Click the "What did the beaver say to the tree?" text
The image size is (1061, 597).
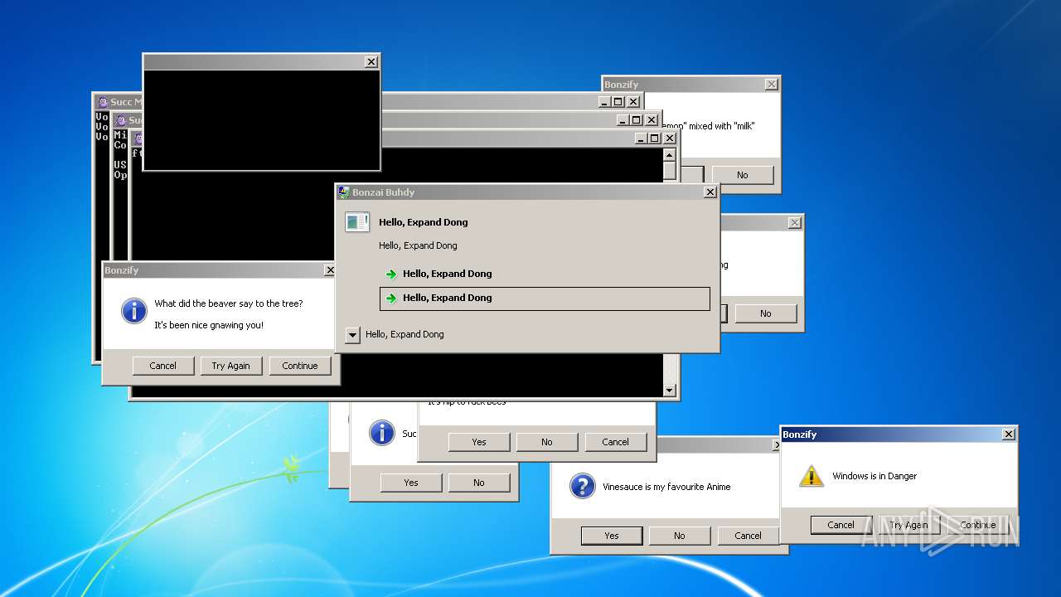pos(229,303)
